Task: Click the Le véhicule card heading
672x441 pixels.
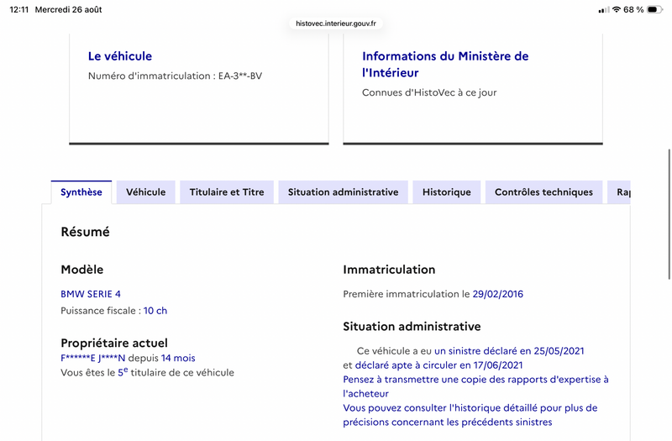Action: coord(120,56)
